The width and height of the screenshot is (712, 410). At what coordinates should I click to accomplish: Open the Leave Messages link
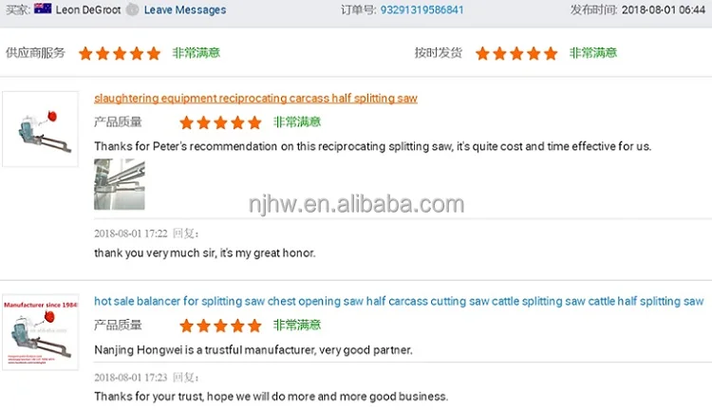185,9
